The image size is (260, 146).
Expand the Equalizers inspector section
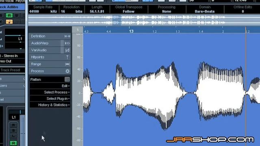click(x=13, y=86)
